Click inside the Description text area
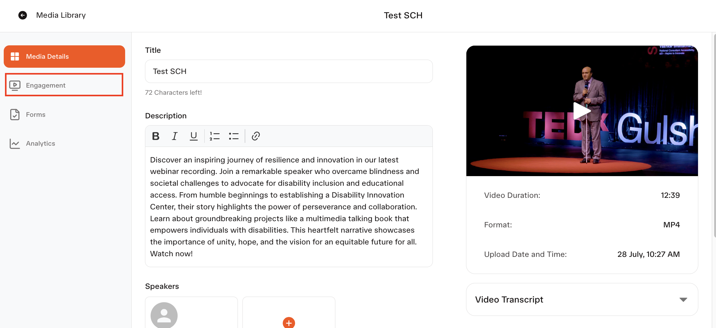 (289, 207)
